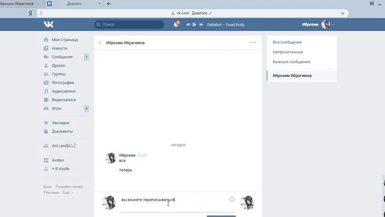Open a new browser tab

[108, 4]
